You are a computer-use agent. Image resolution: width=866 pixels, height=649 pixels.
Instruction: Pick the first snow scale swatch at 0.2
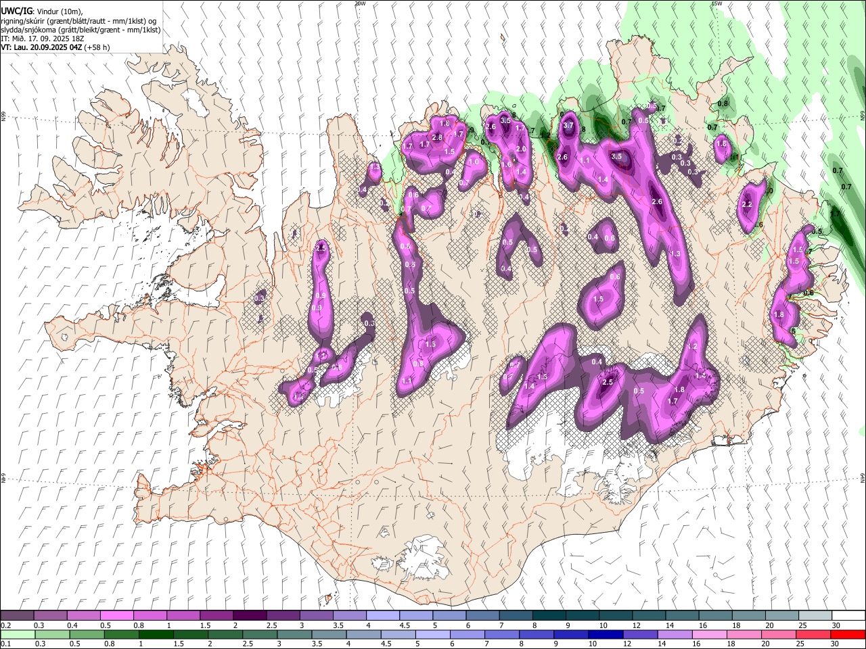click(17, 615)
